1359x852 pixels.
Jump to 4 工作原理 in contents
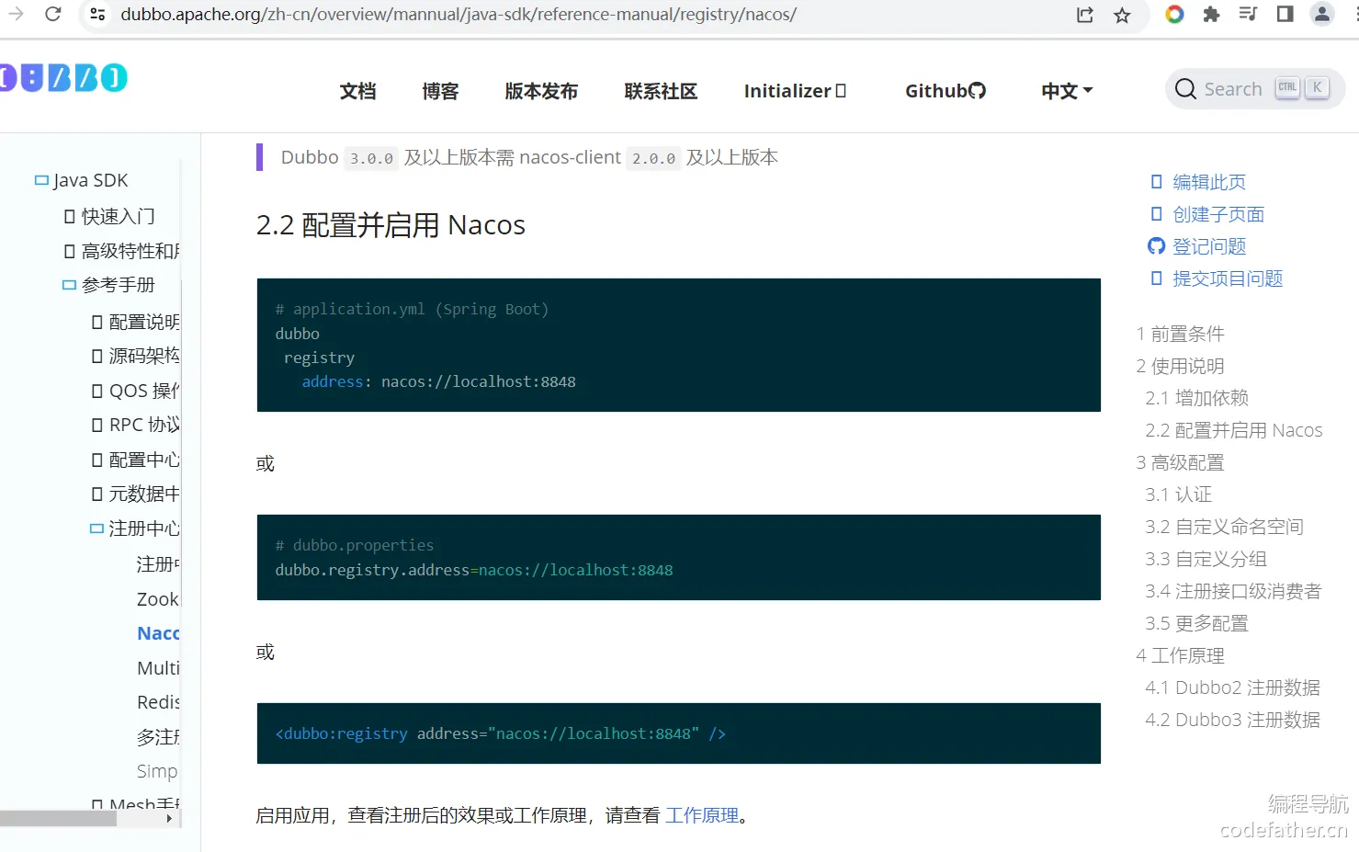(1181, 655)
